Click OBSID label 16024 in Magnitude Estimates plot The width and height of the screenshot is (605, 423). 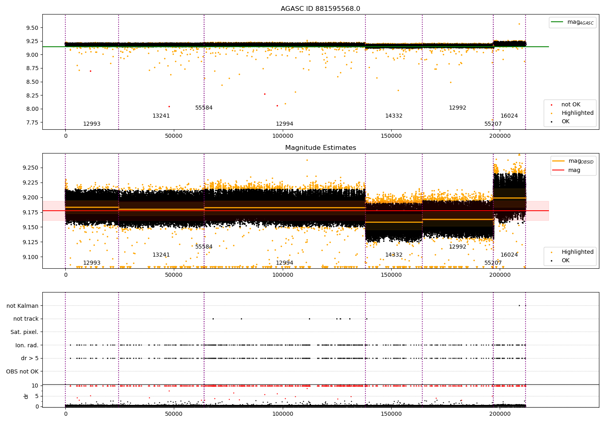[x=509, y=255]
